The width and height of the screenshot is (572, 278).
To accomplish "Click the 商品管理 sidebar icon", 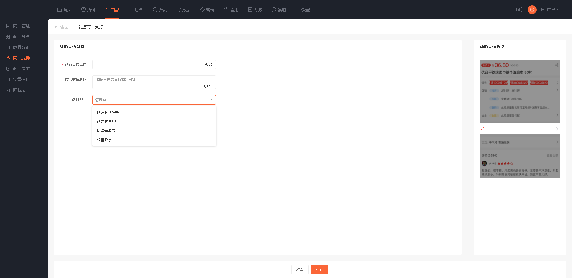I will (8, 26).
